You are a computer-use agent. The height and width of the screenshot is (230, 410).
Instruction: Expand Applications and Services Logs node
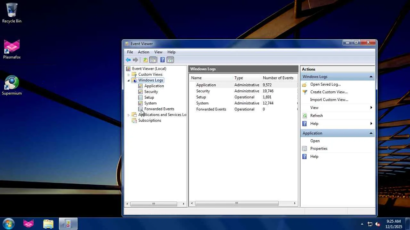[x=129, y=115]
